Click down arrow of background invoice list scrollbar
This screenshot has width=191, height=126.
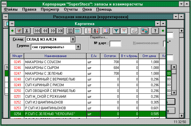coord(174,93)
